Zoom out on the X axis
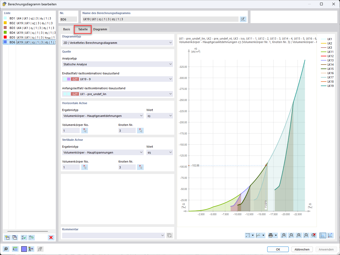This screenshot has height=255, width=340. coord(291,235)
